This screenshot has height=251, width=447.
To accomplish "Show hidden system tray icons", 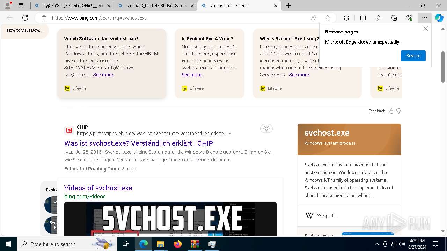I will coord(376,244).
